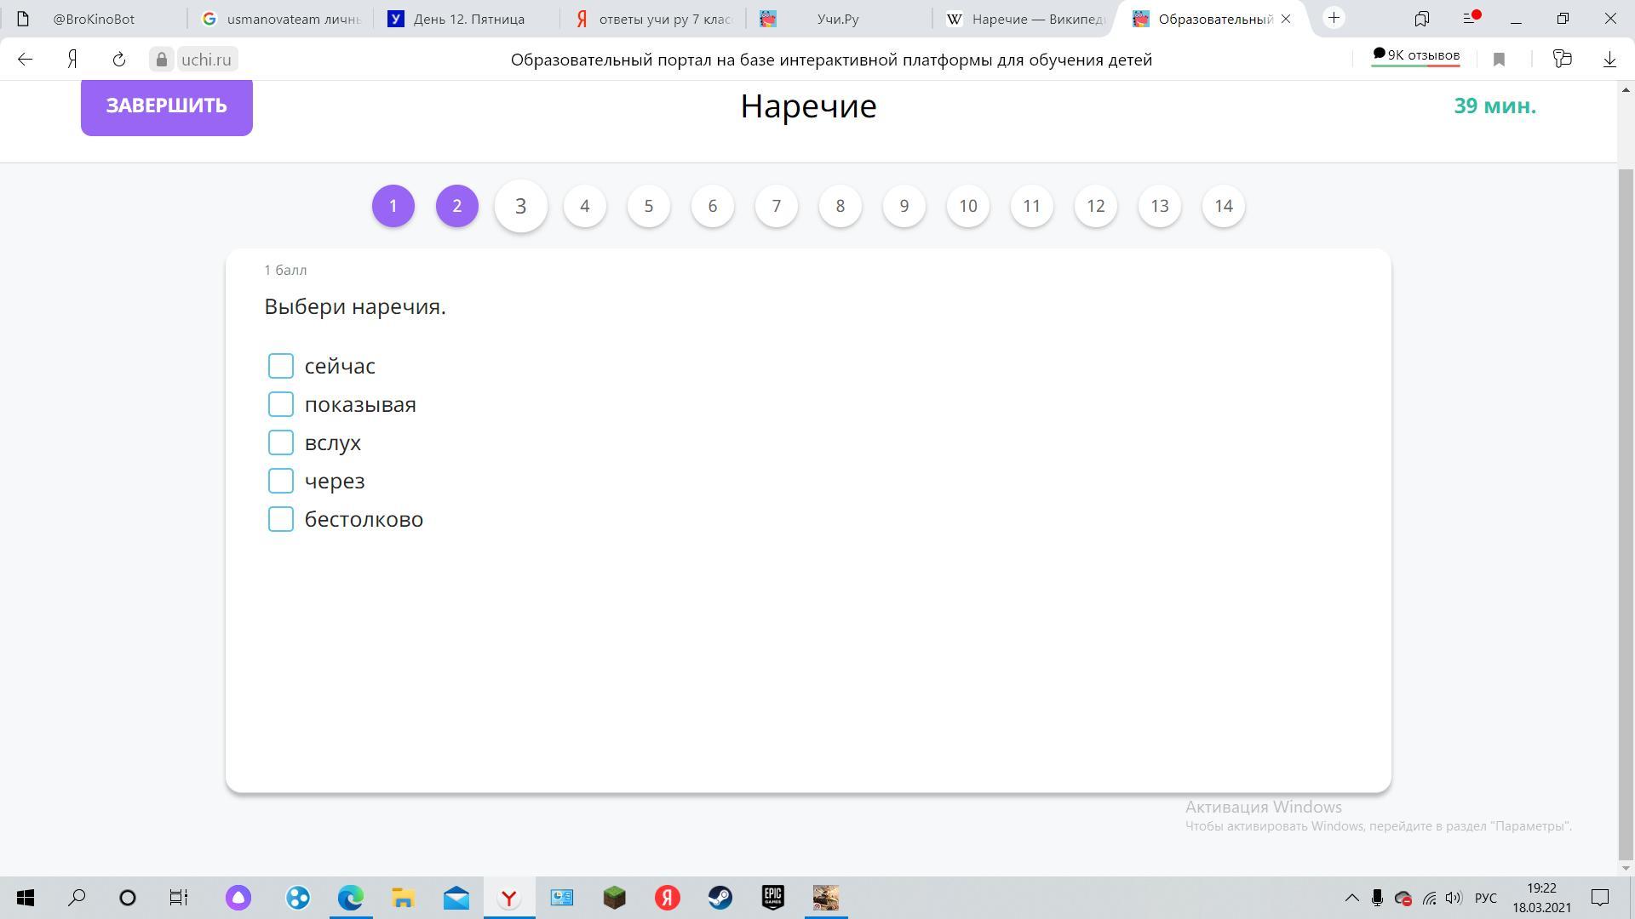This screenshot has height=919, width=1635.
Task: Reload the current page
Action: pos(119,60)
